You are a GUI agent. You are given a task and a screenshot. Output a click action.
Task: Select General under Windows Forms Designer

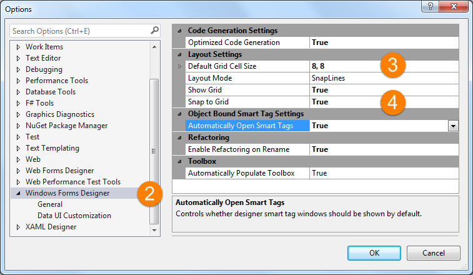click(x=50, y=204)
